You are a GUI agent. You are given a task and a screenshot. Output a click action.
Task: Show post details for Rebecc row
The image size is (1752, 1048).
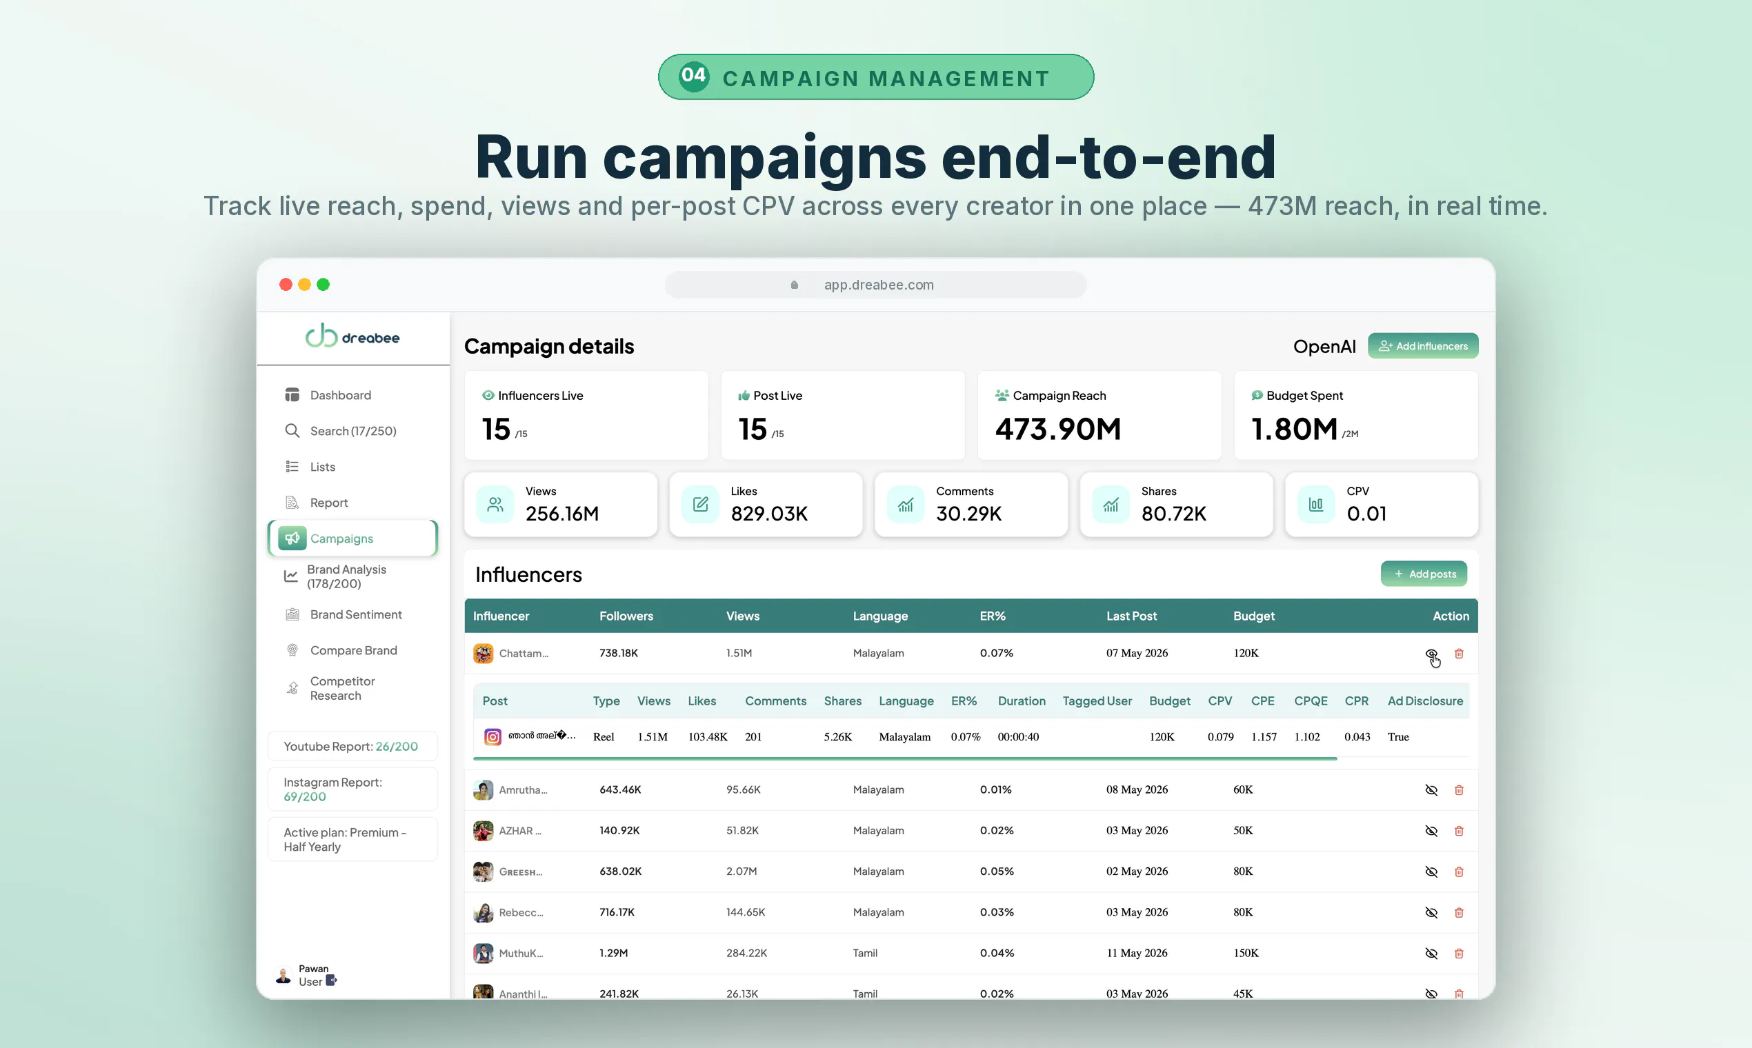[1431, 913]
